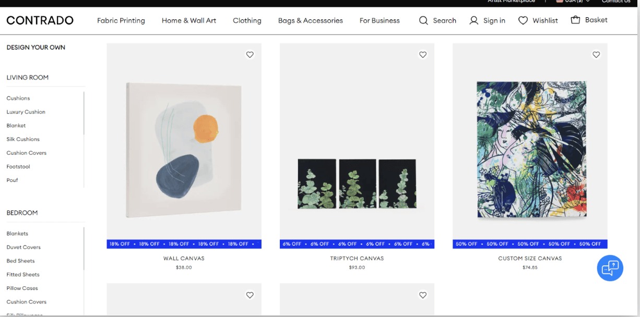Click the WALL CANVAS product title
640x317 pixels.
point(184,258)
